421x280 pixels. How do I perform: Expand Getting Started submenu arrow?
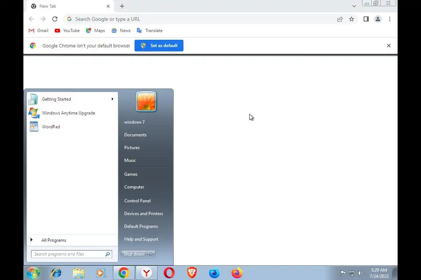coord(112,99)
